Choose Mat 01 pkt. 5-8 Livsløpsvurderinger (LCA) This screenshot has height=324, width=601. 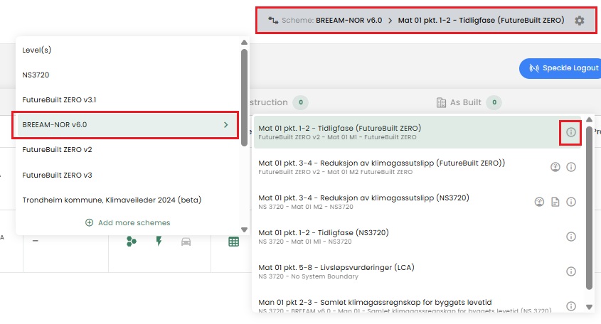pos(417,271)
